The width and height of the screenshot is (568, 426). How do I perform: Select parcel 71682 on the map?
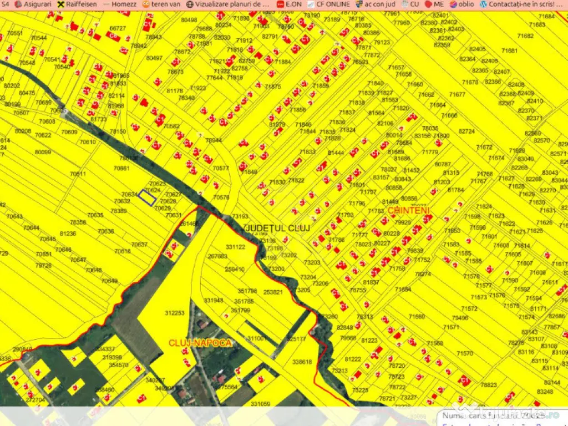[525, 36]
